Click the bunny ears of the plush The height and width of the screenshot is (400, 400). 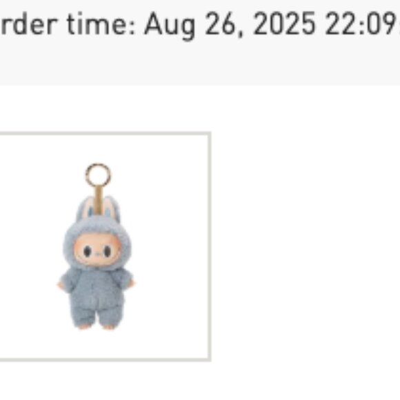click(98, 208)
